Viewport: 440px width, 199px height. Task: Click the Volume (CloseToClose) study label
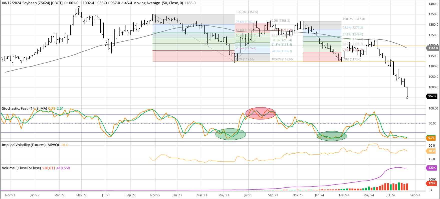(x=21, y=168)
